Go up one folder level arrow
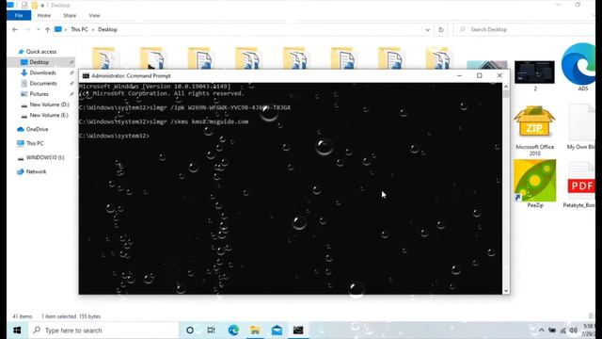The height and width of the screenshot is (339, 602). point(47,29)
